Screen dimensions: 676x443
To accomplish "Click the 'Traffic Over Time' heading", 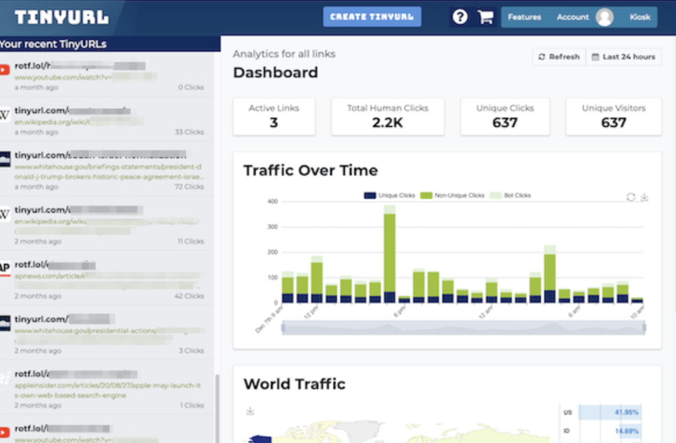I will point(310,170).
